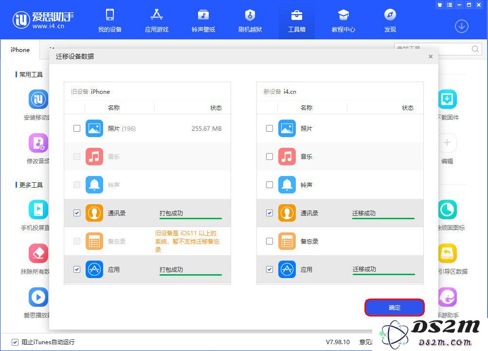
Task: Click the search tools input field
Action: (x=432, y=49)
